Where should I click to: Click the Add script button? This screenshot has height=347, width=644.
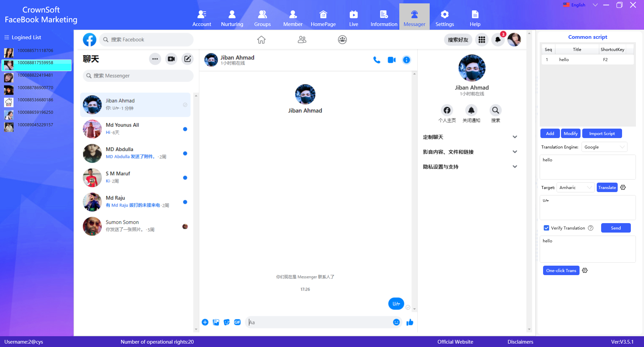point(550,133)
